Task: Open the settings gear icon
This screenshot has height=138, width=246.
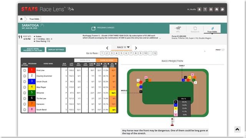Action: tap(211, 9)
